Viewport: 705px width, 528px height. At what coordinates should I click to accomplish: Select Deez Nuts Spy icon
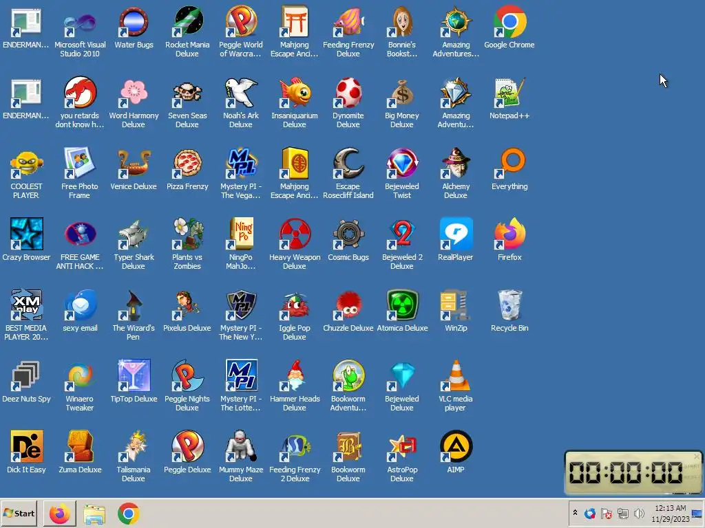click(26, 376)
